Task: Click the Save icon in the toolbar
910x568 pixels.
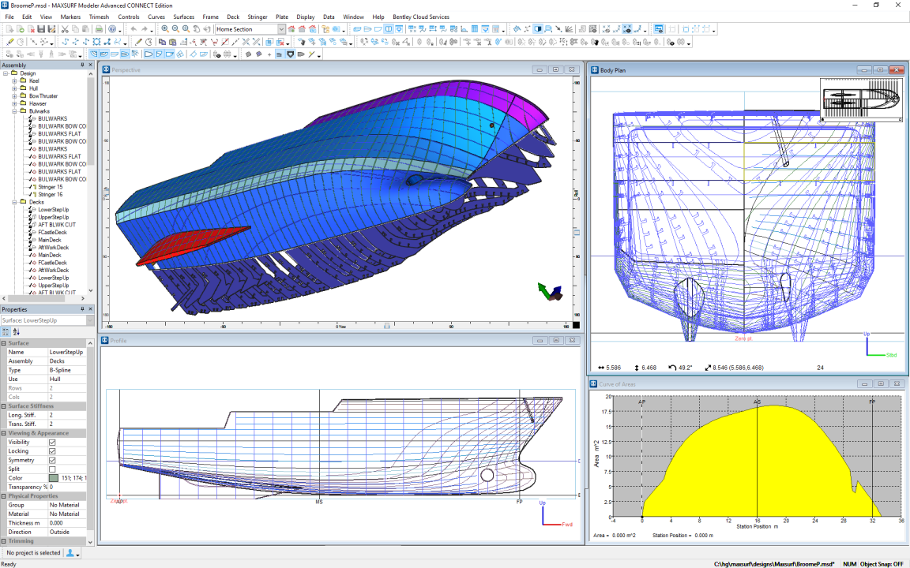Action: (42, 29)
